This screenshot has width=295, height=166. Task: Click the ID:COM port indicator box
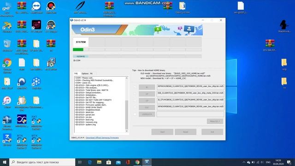click(x=81, y=56)
